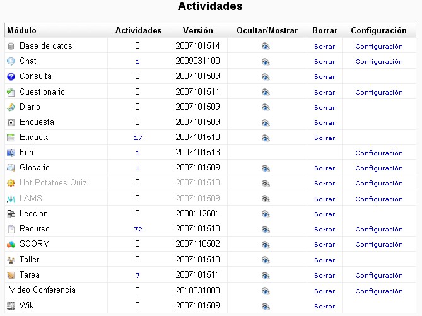422x316 pixels.
Task: Click the Chat speech bubble icon
Action: click(x=11, y=61)
